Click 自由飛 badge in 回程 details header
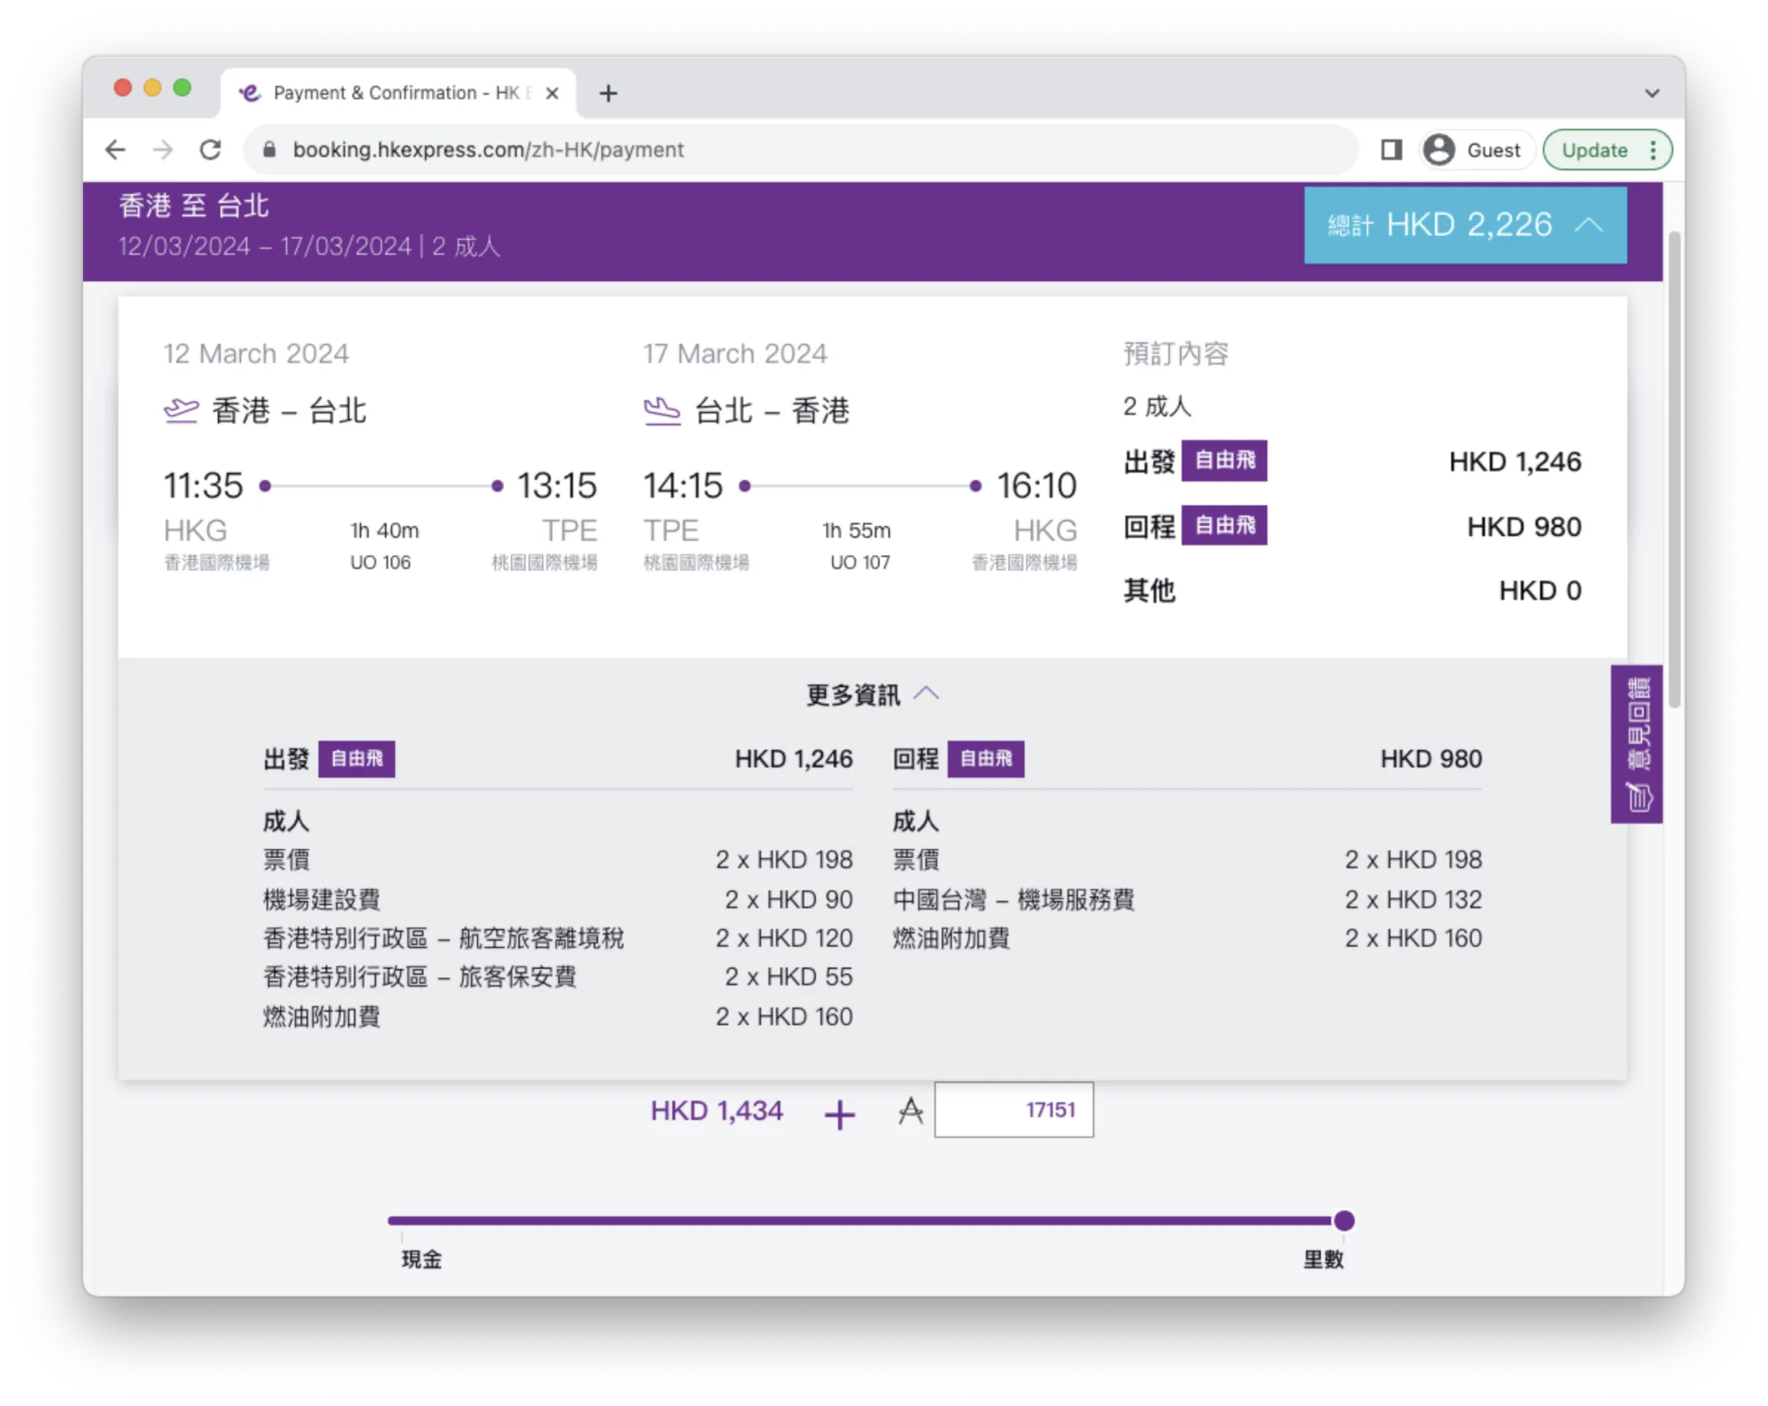1768x1406 pixels. click(986, 759)
